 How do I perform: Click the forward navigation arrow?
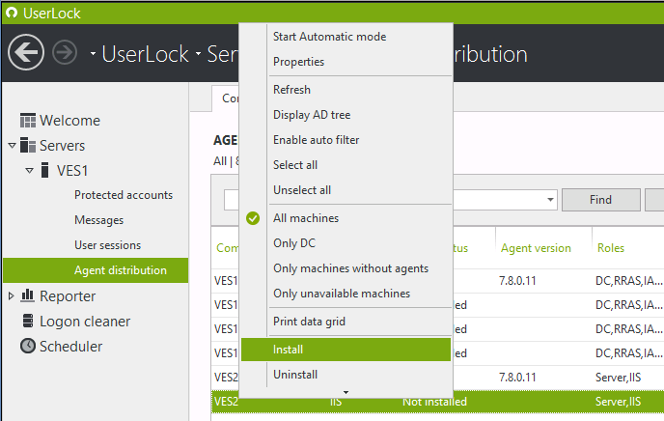(65, 52)
